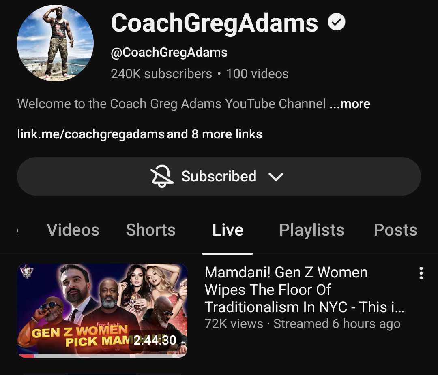Go to the Posts tab
The image size is (438, 375).
point(395,230)
